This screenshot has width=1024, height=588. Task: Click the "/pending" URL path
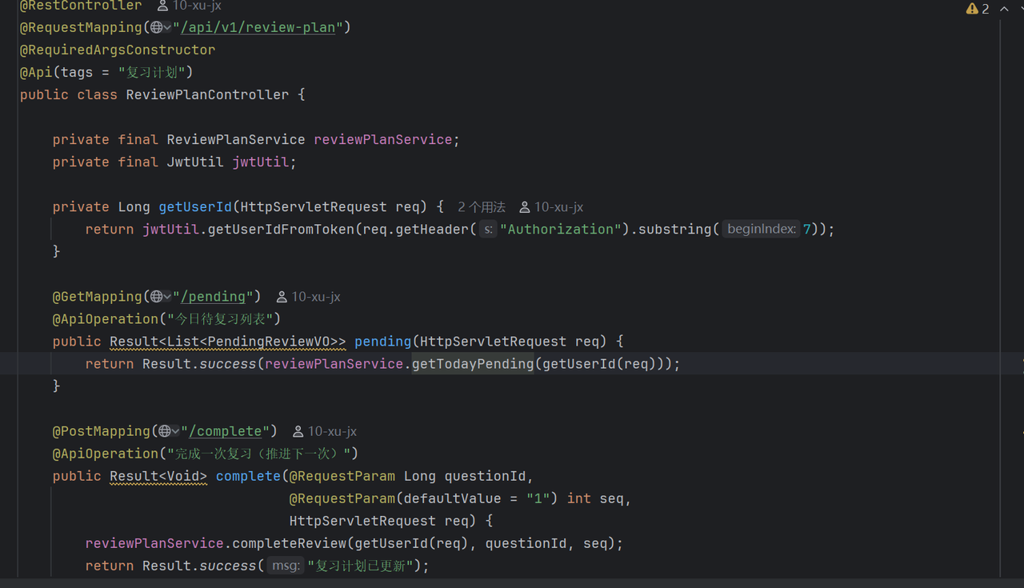click(x=213, y=297)
